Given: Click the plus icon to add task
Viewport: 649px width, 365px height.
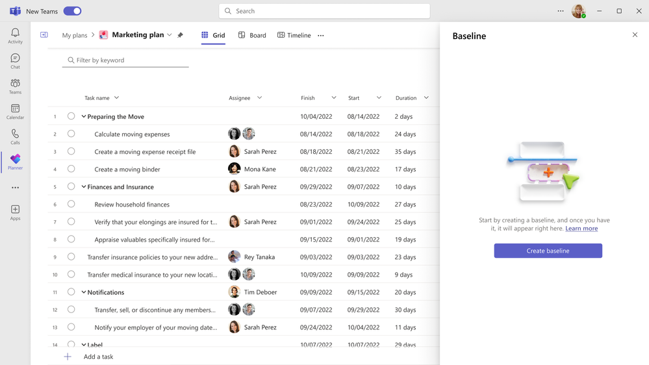Looking at the screenshot, I should coord(68,357).
